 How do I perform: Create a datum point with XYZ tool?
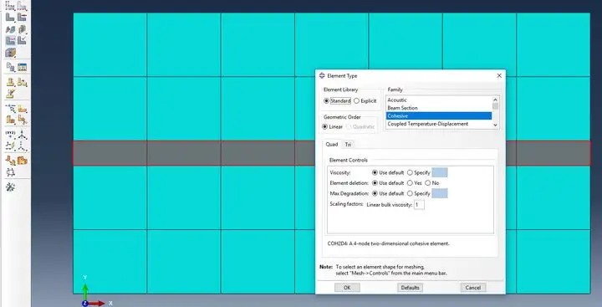(10, 135)
